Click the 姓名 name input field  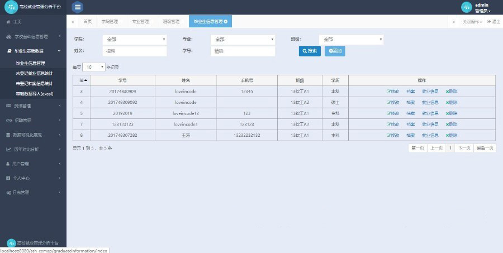[135, 51]
